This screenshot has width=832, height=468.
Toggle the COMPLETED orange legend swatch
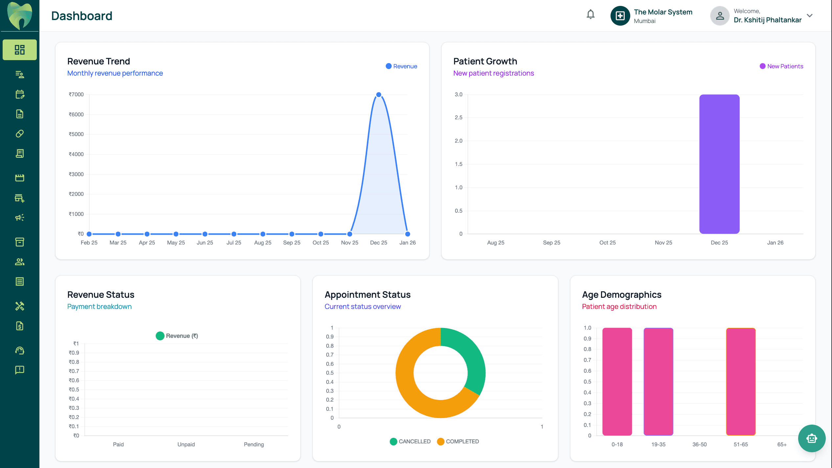441,441
